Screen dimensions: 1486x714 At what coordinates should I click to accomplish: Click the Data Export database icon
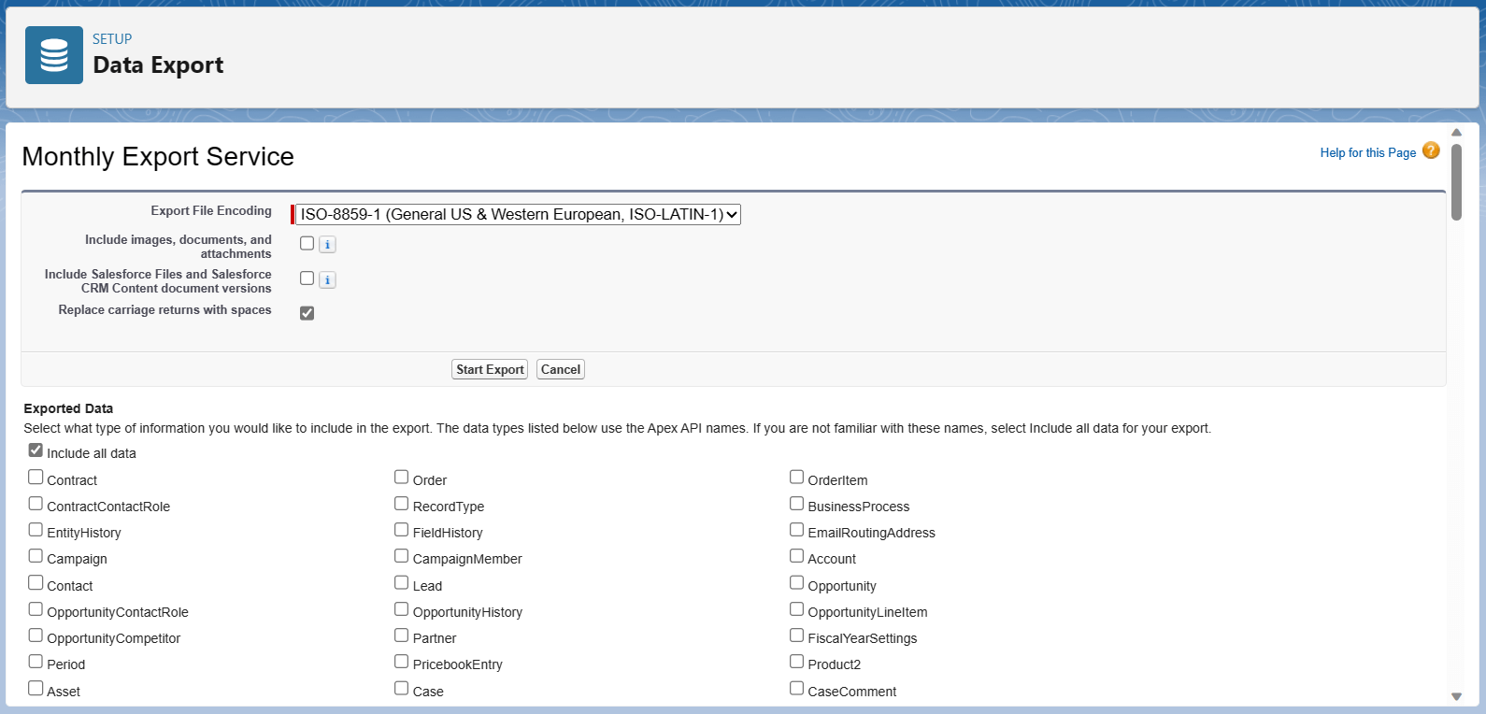coord(54,55)
